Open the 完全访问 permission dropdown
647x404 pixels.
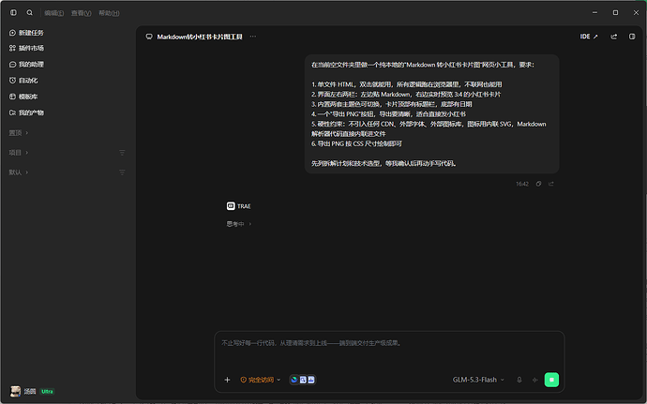pos(261,380)
